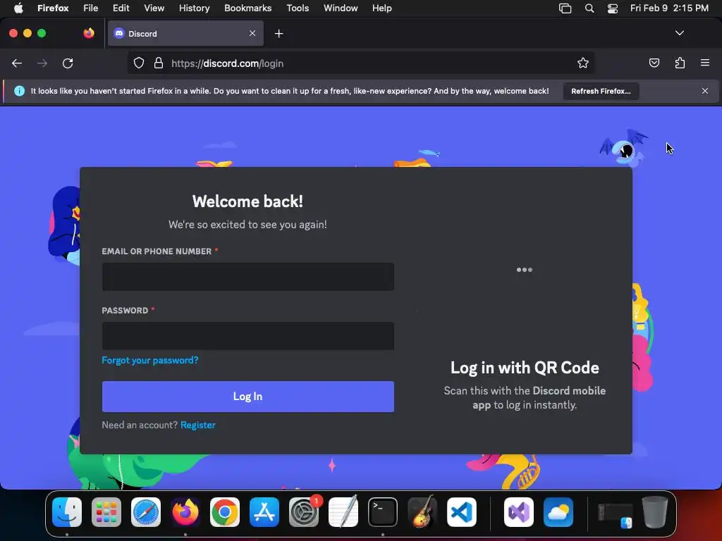Click the Firefox View icon beside the tabs
This screenshot has width=722, height=541.
pos(89,33)
